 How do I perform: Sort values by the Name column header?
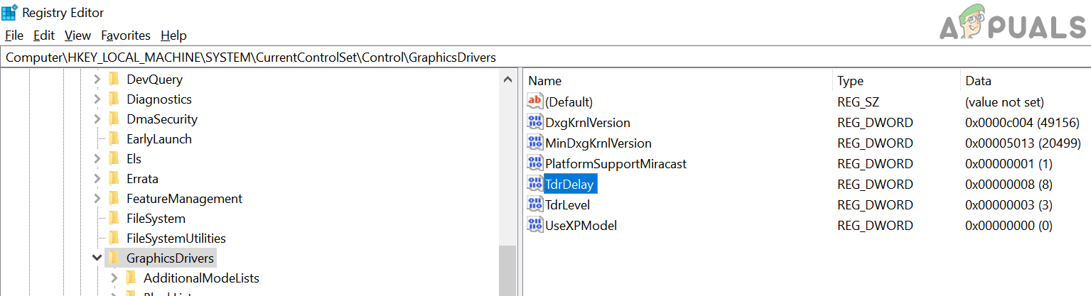545,81
